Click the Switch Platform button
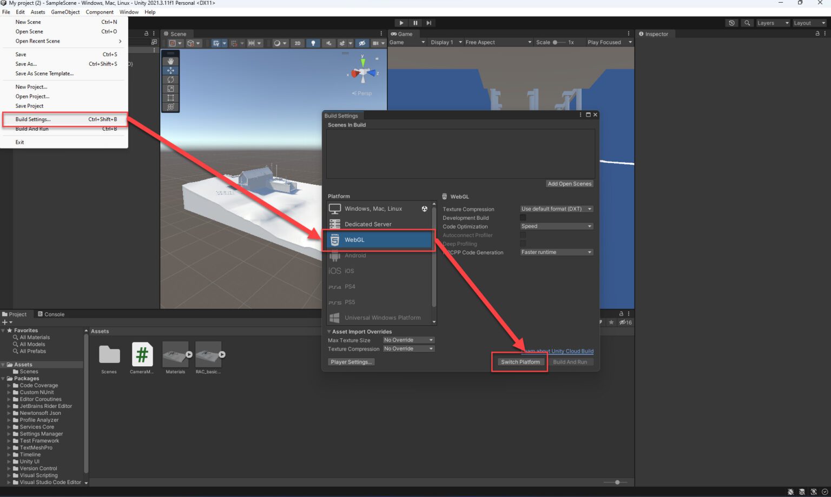 click(520, 362)
